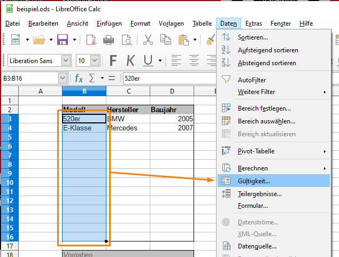Click the LibreOffice Calc document icon in title bar
Viewport: 339px width, 257px height.
point(10,9)
